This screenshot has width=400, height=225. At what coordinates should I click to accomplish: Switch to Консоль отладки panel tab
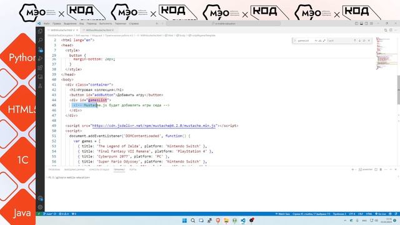(99, 169)
